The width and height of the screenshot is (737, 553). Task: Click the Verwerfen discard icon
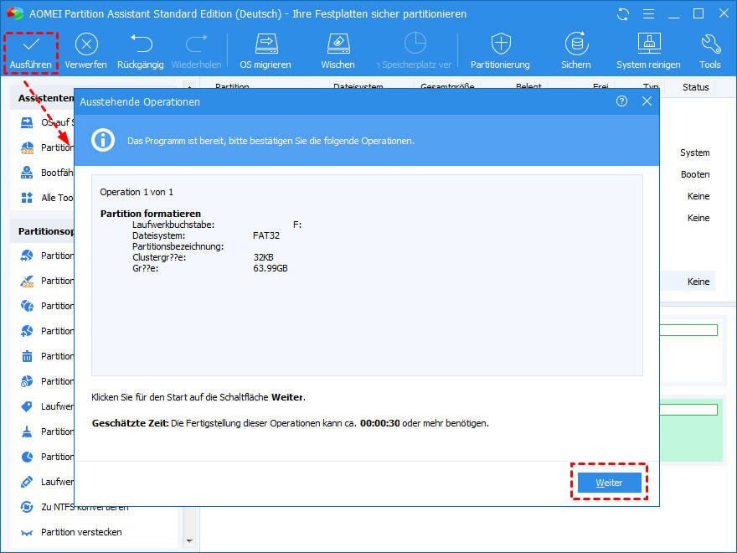86,44
